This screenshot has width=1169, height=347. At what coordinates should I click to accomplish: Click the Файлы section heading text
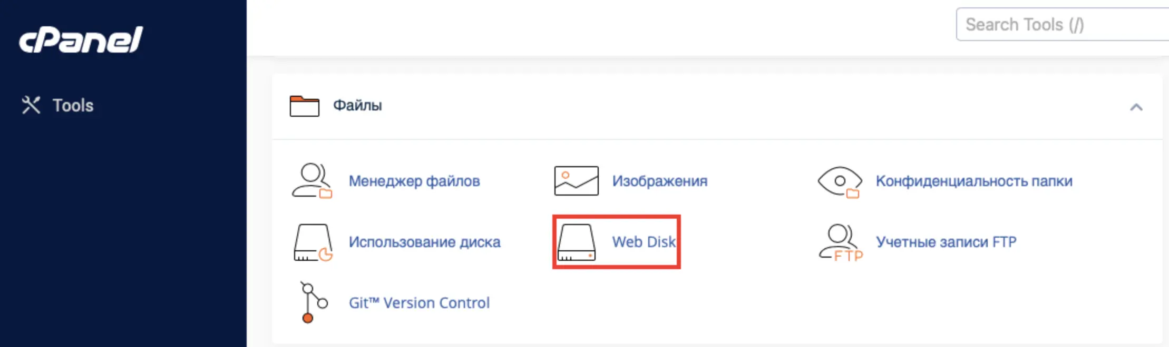coord(357,105)
